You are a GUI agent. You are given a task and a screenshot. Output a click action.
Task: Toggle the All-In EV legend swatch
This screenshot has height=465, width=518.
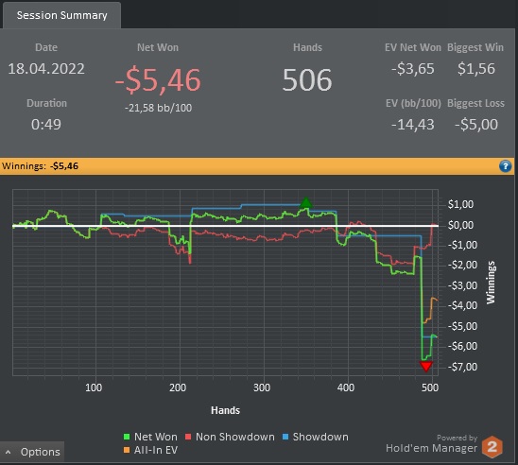tap(127, 450)
